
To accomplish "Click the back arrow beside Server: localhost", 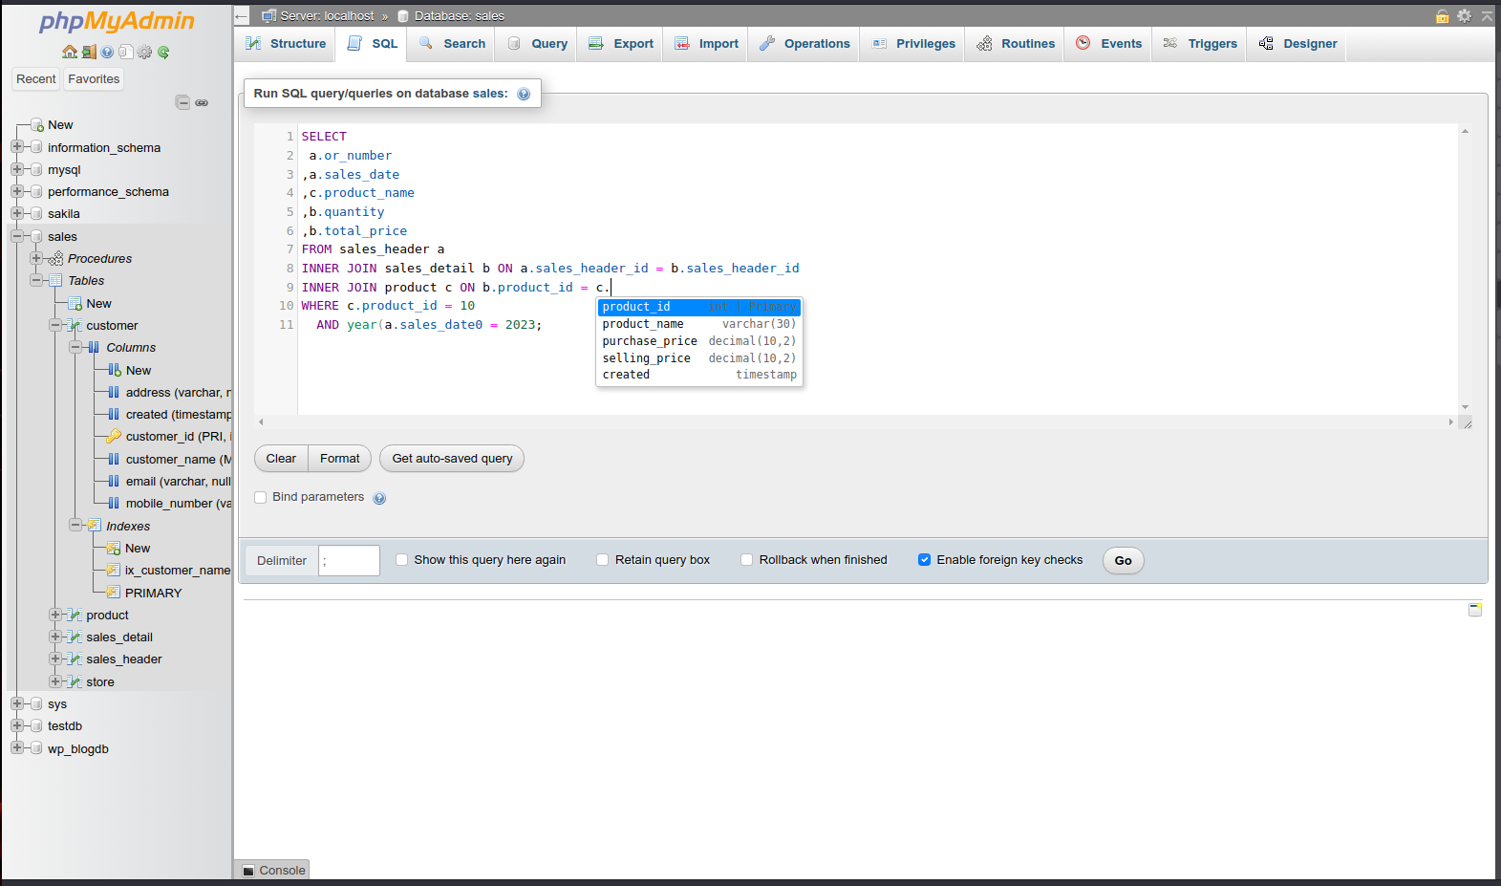I will click(242, 16).
